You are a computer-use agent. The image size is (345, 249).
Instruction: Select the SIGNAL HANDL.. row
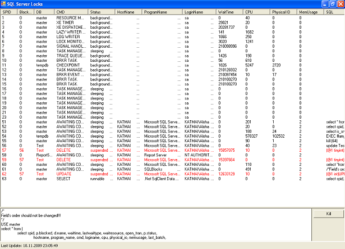(172, 46)
